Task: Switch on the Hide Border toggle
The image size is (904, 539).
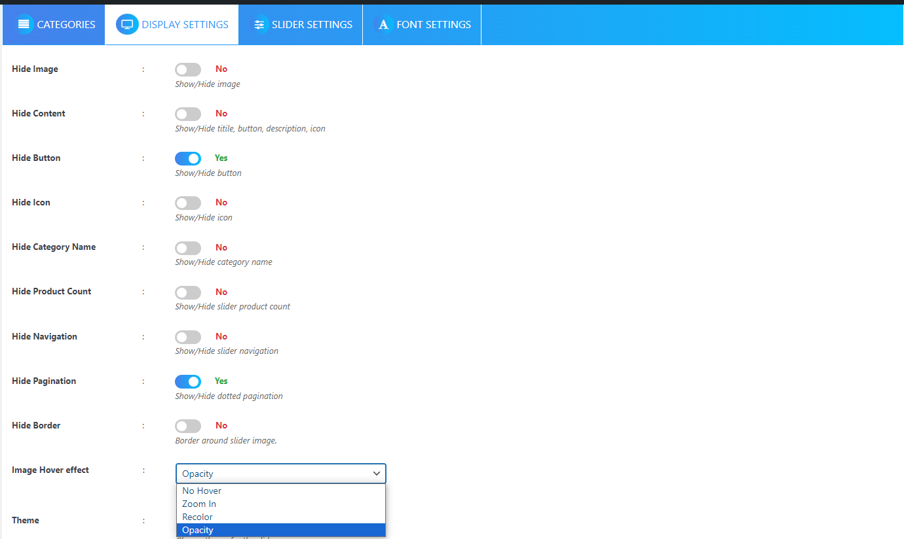Action: (188, 426)
